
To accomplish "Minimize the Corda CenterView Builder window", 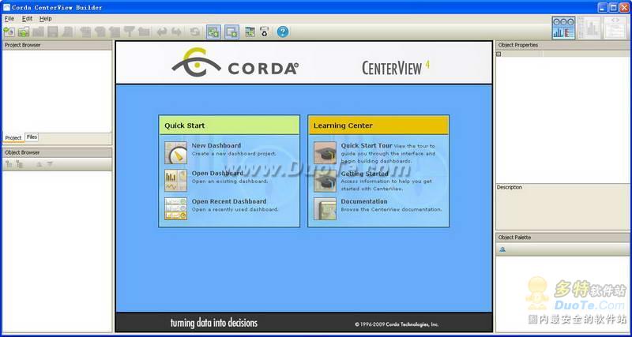I will click(x=602, y=7).
